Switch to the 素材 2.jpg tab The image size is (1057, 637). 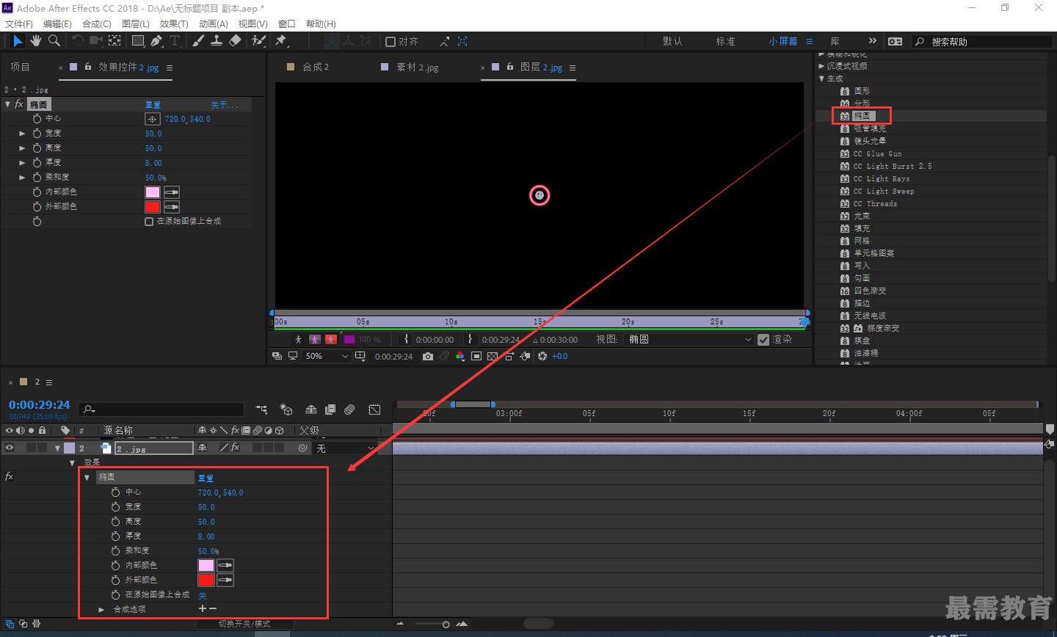pyautogui.click(x=417, y=67)
